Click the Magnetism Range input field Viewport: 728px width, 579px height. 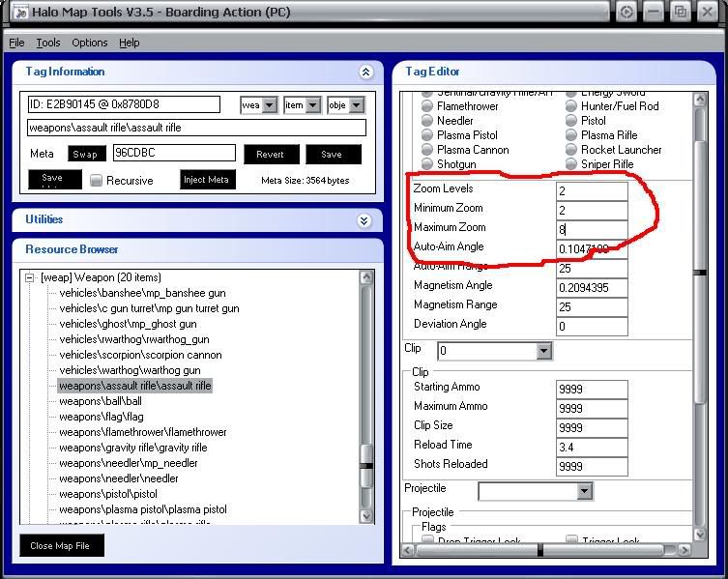coord(592,307)
